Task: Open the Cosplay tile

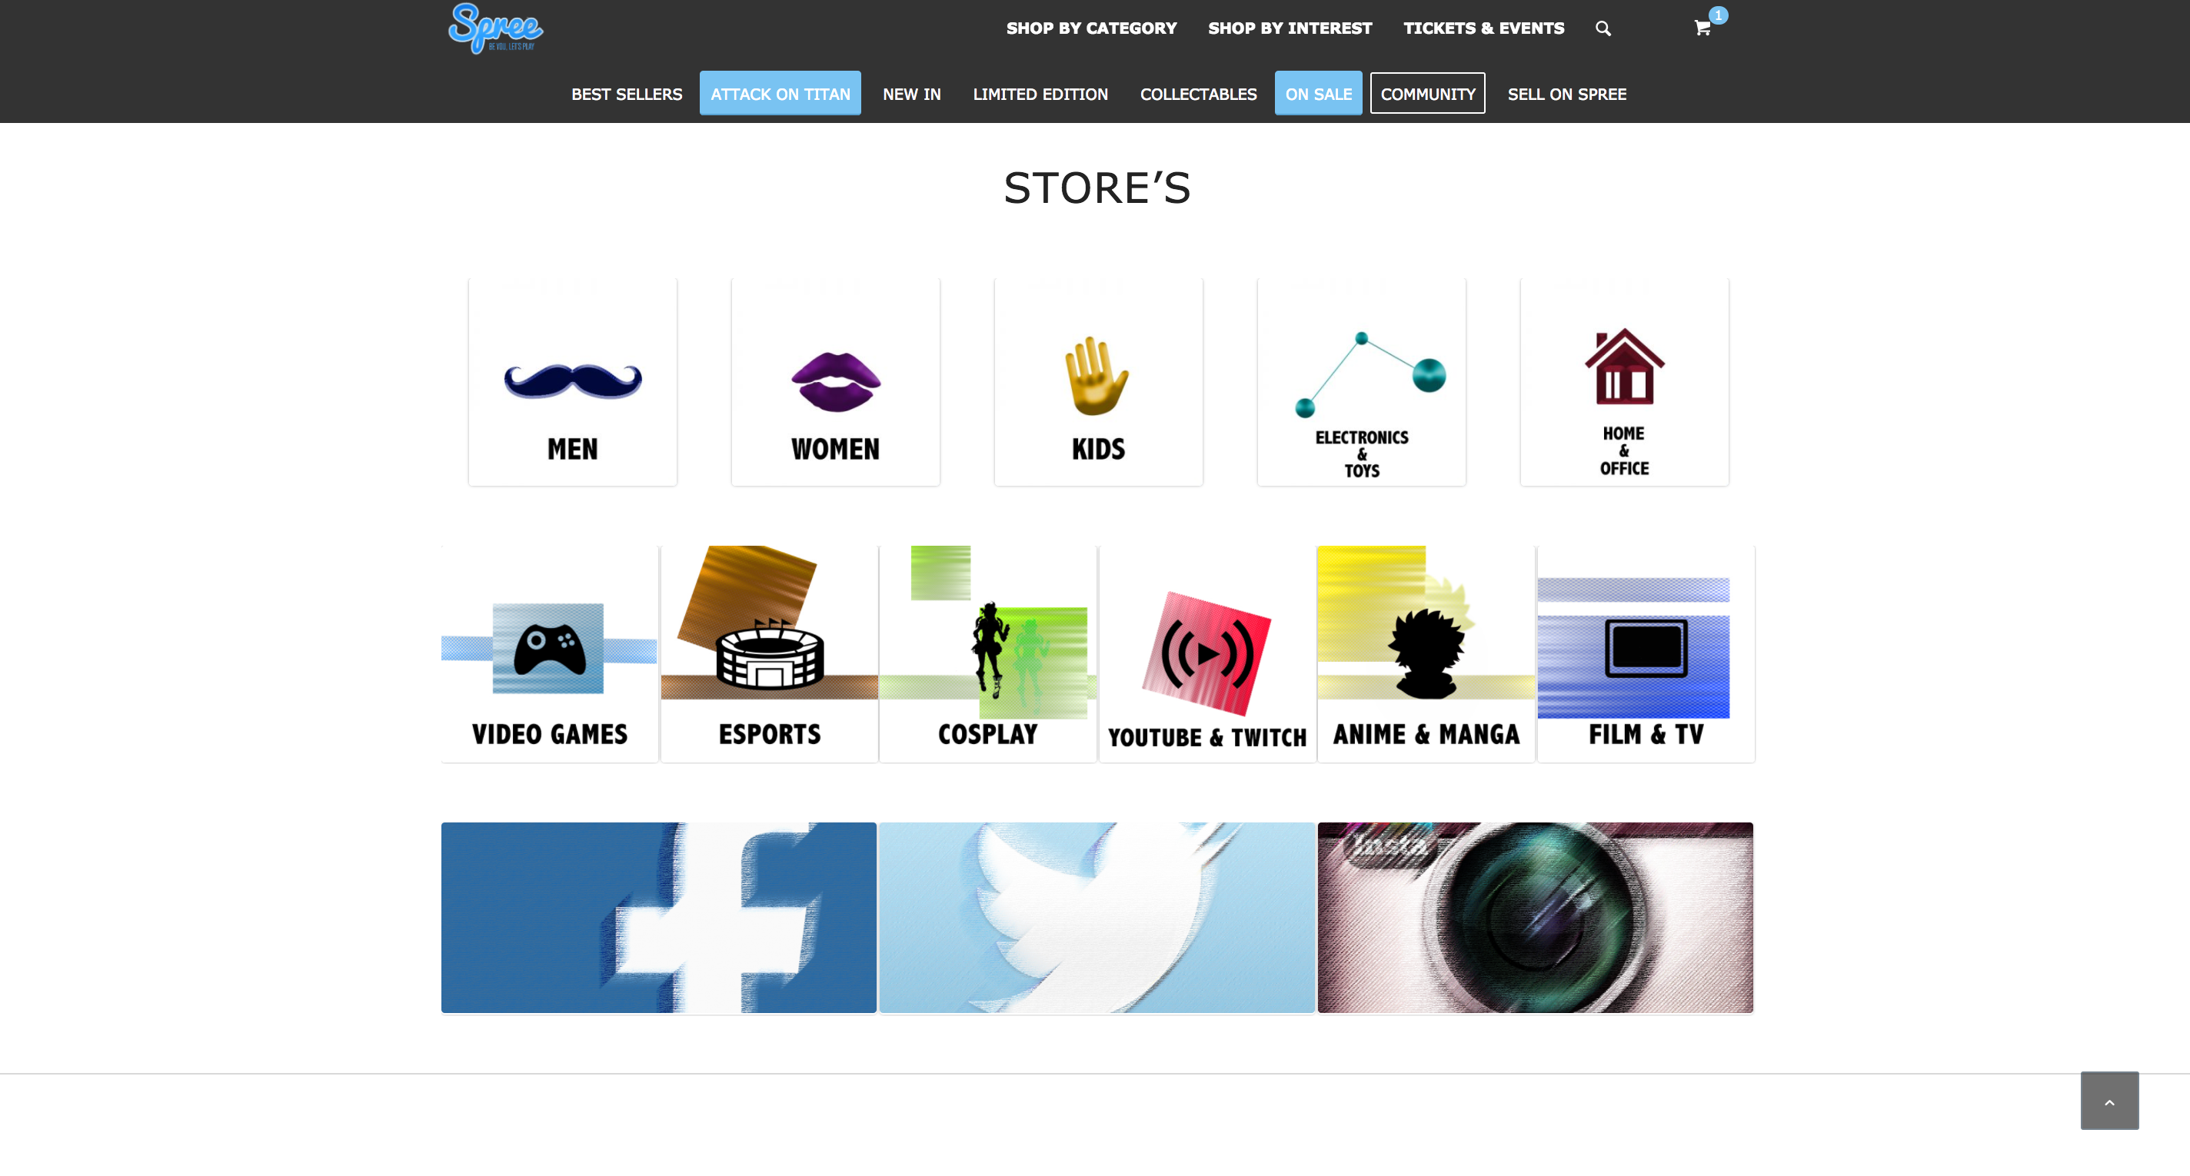Action: coord(988,653)
